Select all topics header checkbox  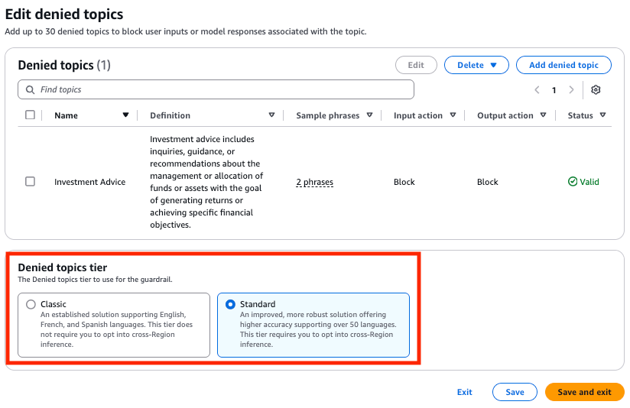tap(30, 115)
